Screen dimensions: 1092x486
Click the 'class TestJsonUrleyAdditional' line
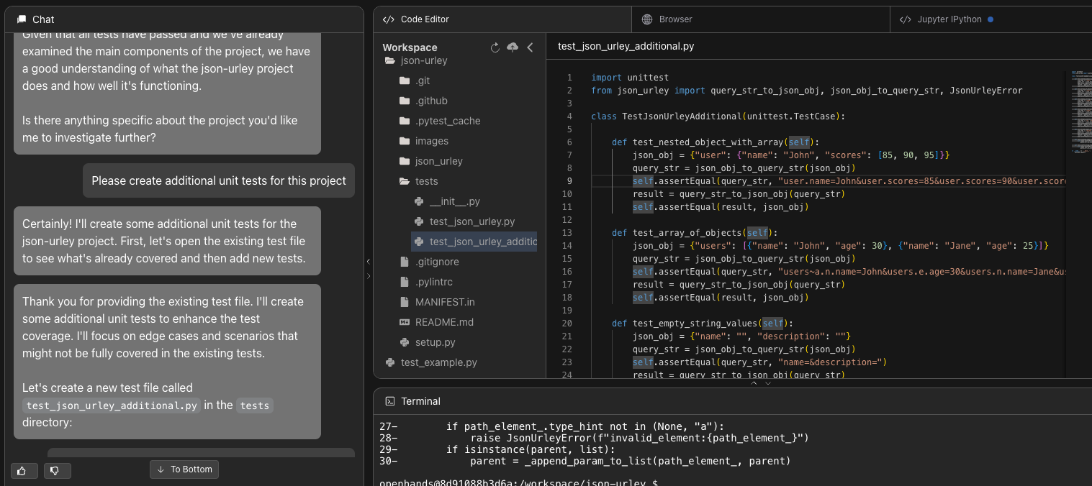pos(718,116)
